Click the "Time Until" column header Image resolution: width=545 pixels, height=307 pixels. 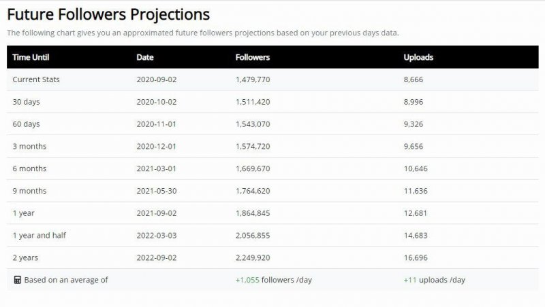[x=31, y=57]
